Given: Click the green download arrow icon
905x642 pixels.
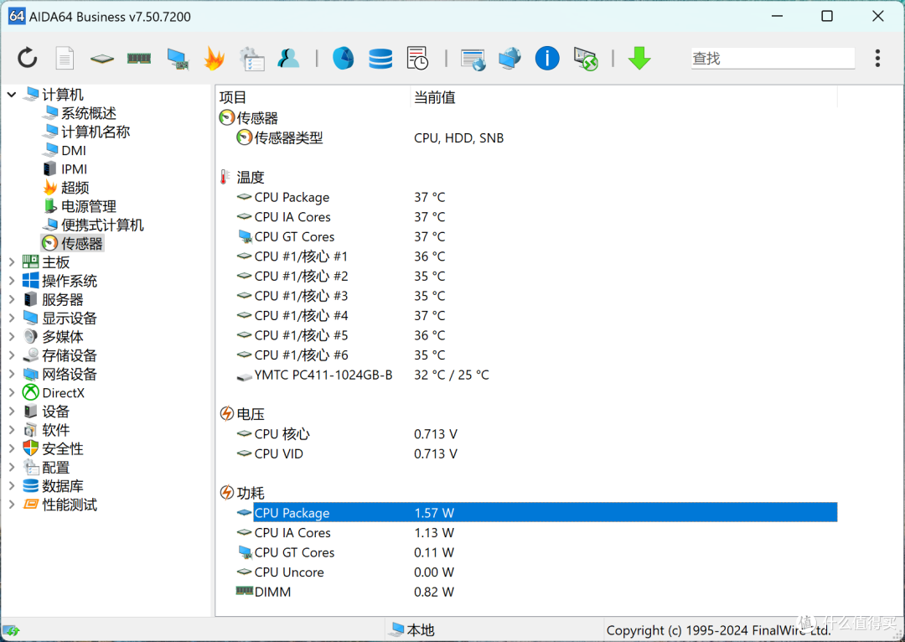Looking at the screenshot, I should coord(639,59).
